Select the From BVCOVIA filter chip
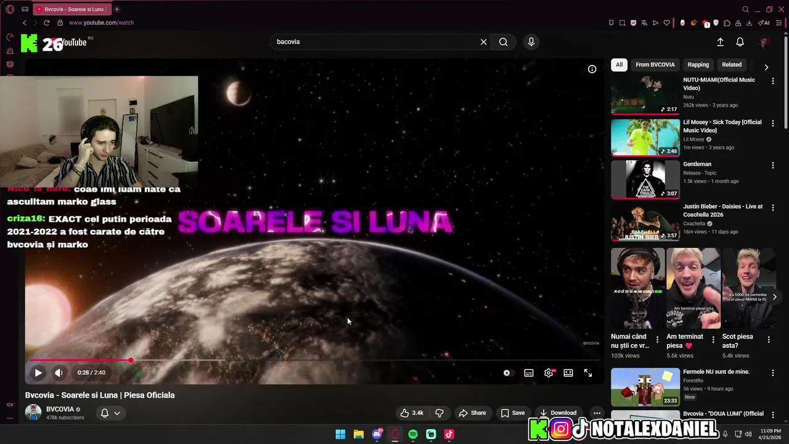 (655, 65)
